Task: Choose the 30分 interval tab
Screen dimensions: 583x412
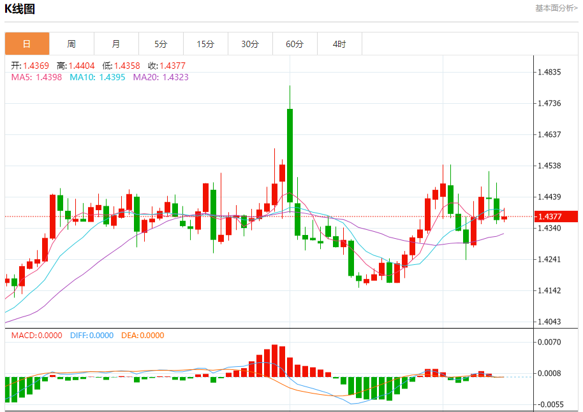Action: point(250,44)
